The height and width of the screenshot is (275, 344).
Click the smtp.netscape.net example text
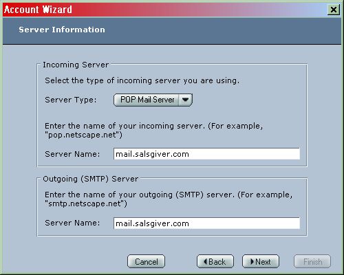[x=86, y=203]
